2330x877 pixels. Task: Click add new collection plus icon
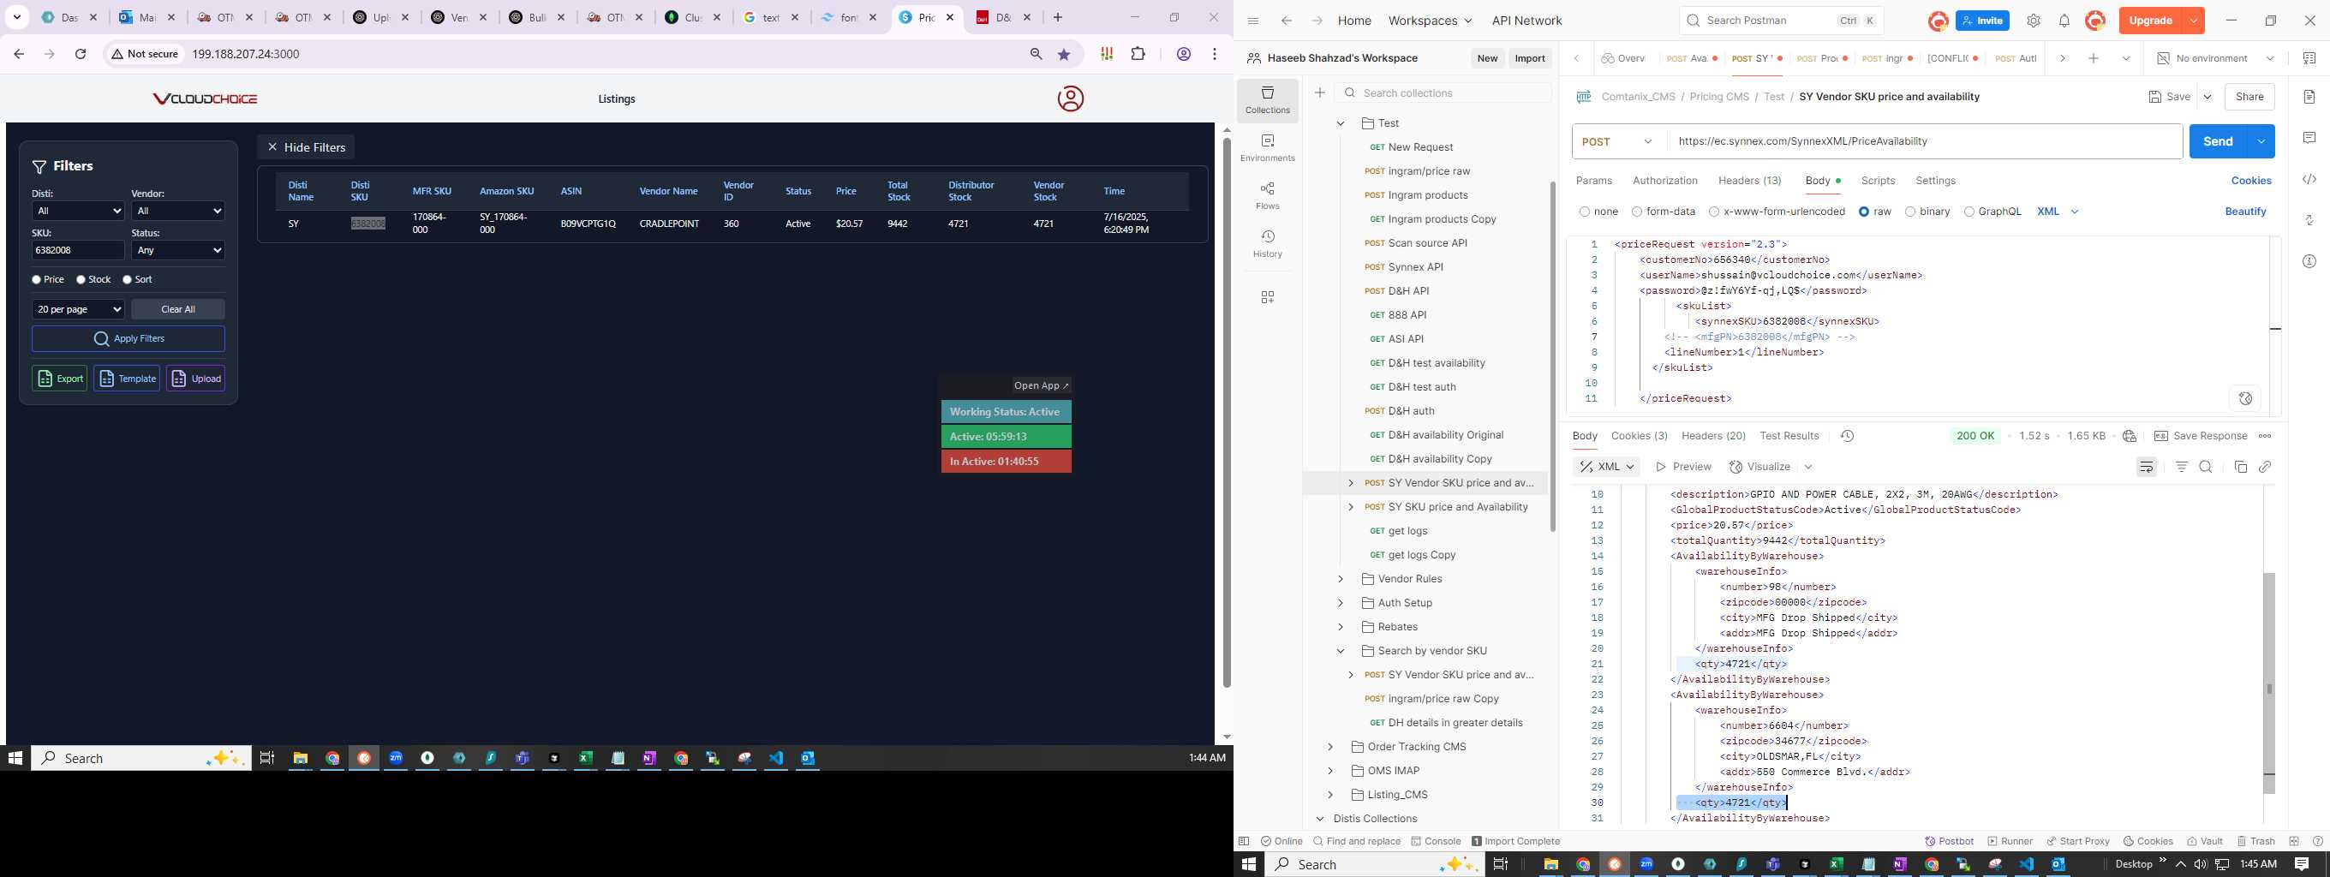click(x=1320, y=93)
